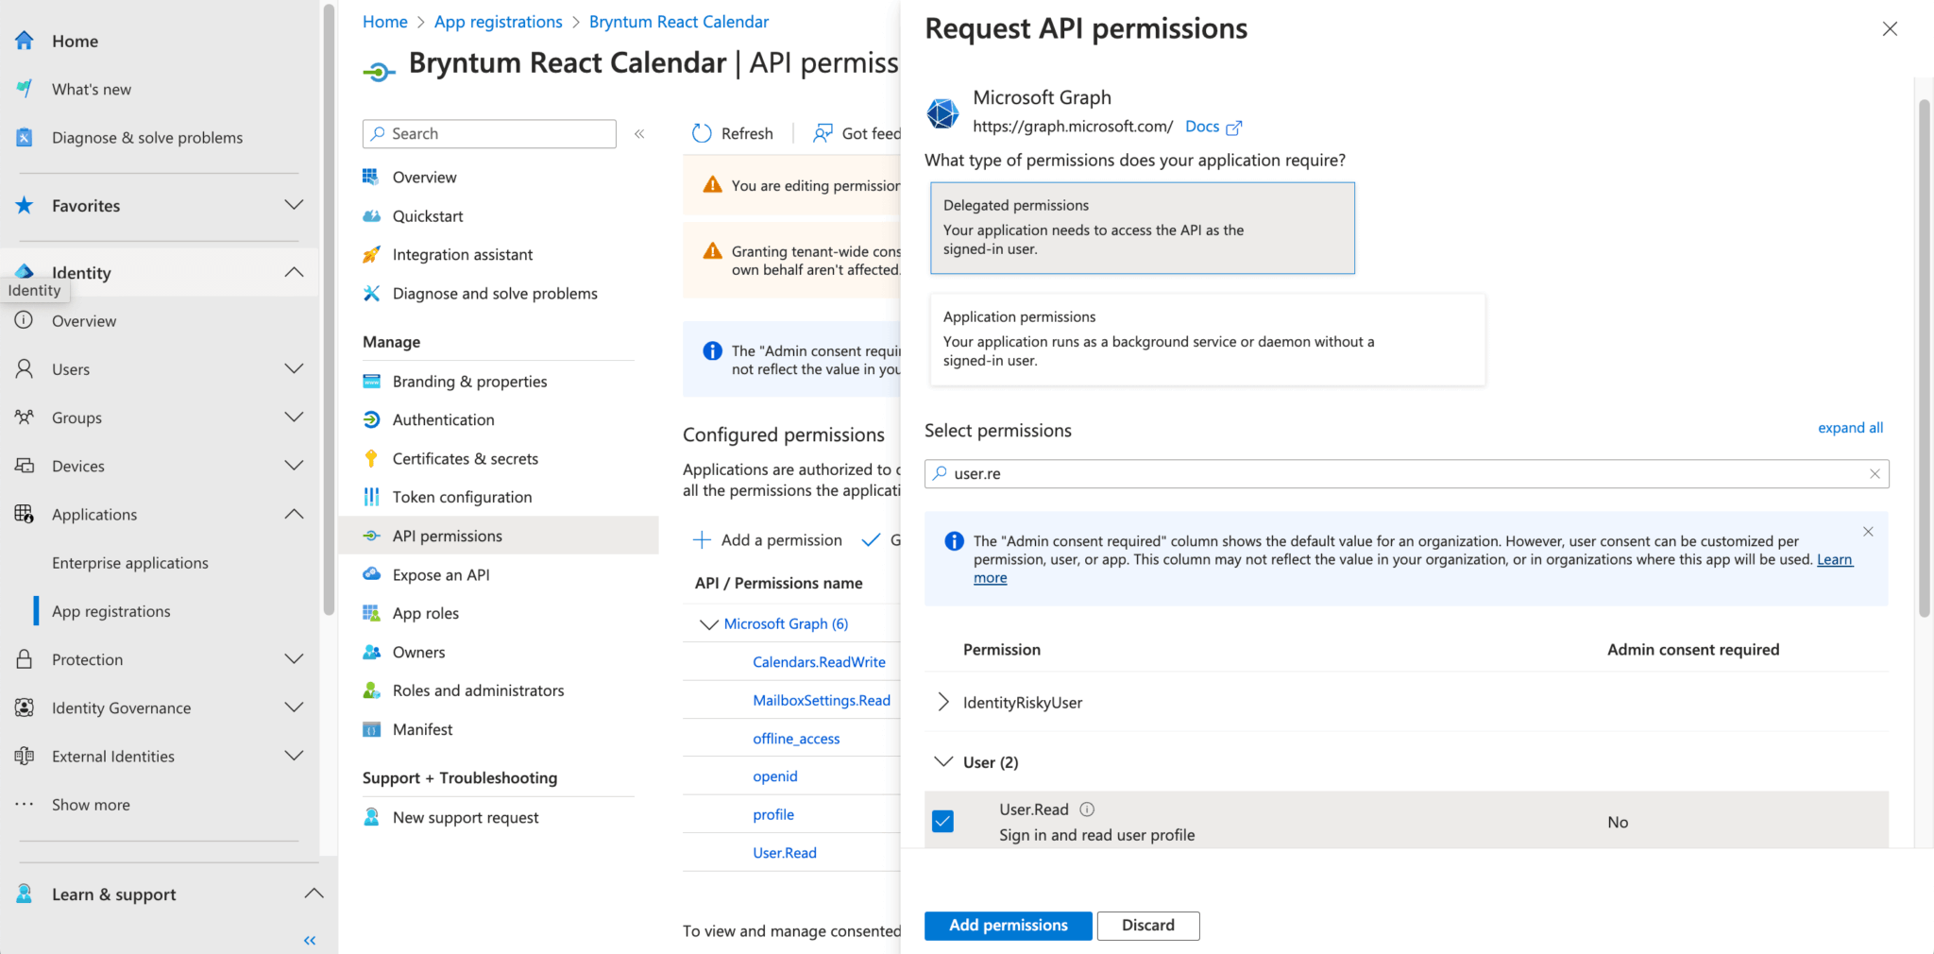1934x954 pixels.
Task: Click the Devices icon in sidebar
Action: [x=25, y=466]
